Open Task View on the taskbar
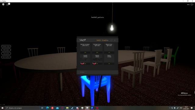Image resolution: width=195 pixels, height=110 pixels. pos(42,108)
